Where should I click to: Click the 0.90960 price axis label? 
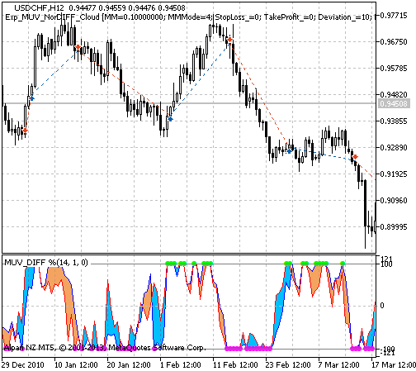tap(394, 201)
